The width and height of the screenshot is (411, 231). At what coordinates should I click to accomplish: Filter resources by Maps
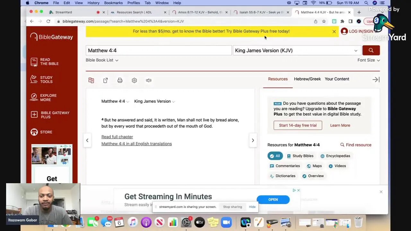[314, 166]
